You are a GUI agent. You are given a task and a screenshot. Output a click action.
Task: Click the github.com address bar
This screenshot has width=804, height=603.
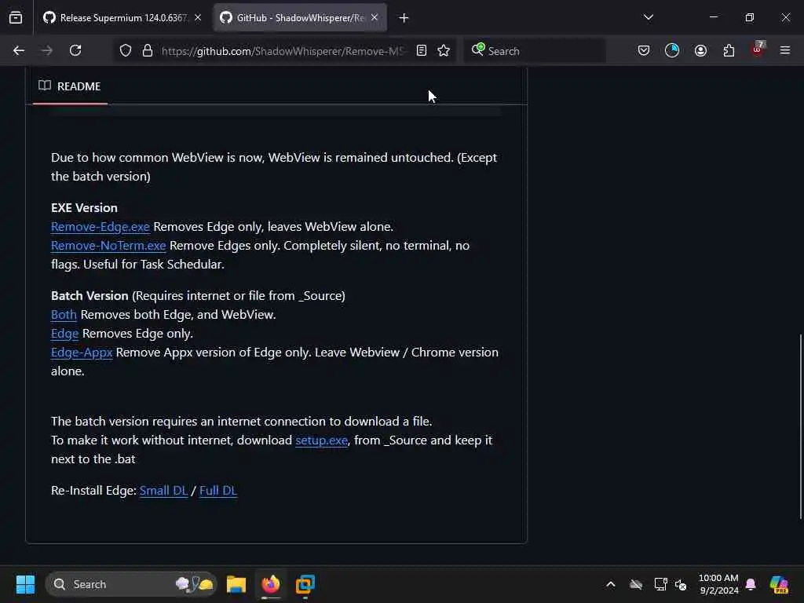[282, 51]
